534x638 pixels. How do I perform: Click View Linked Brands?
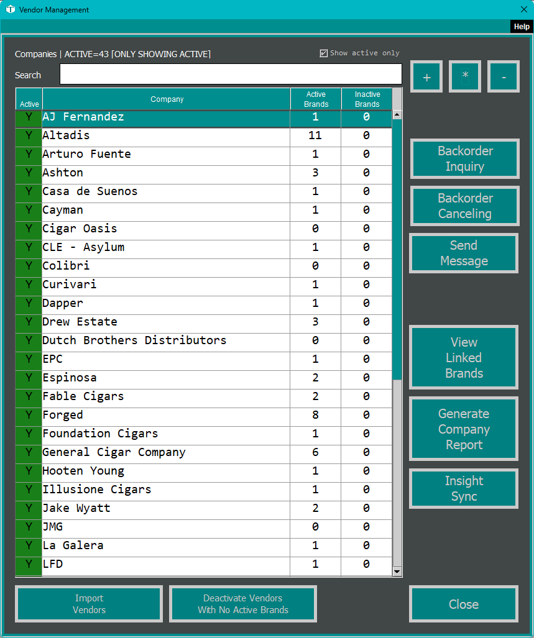pos(464,357)
